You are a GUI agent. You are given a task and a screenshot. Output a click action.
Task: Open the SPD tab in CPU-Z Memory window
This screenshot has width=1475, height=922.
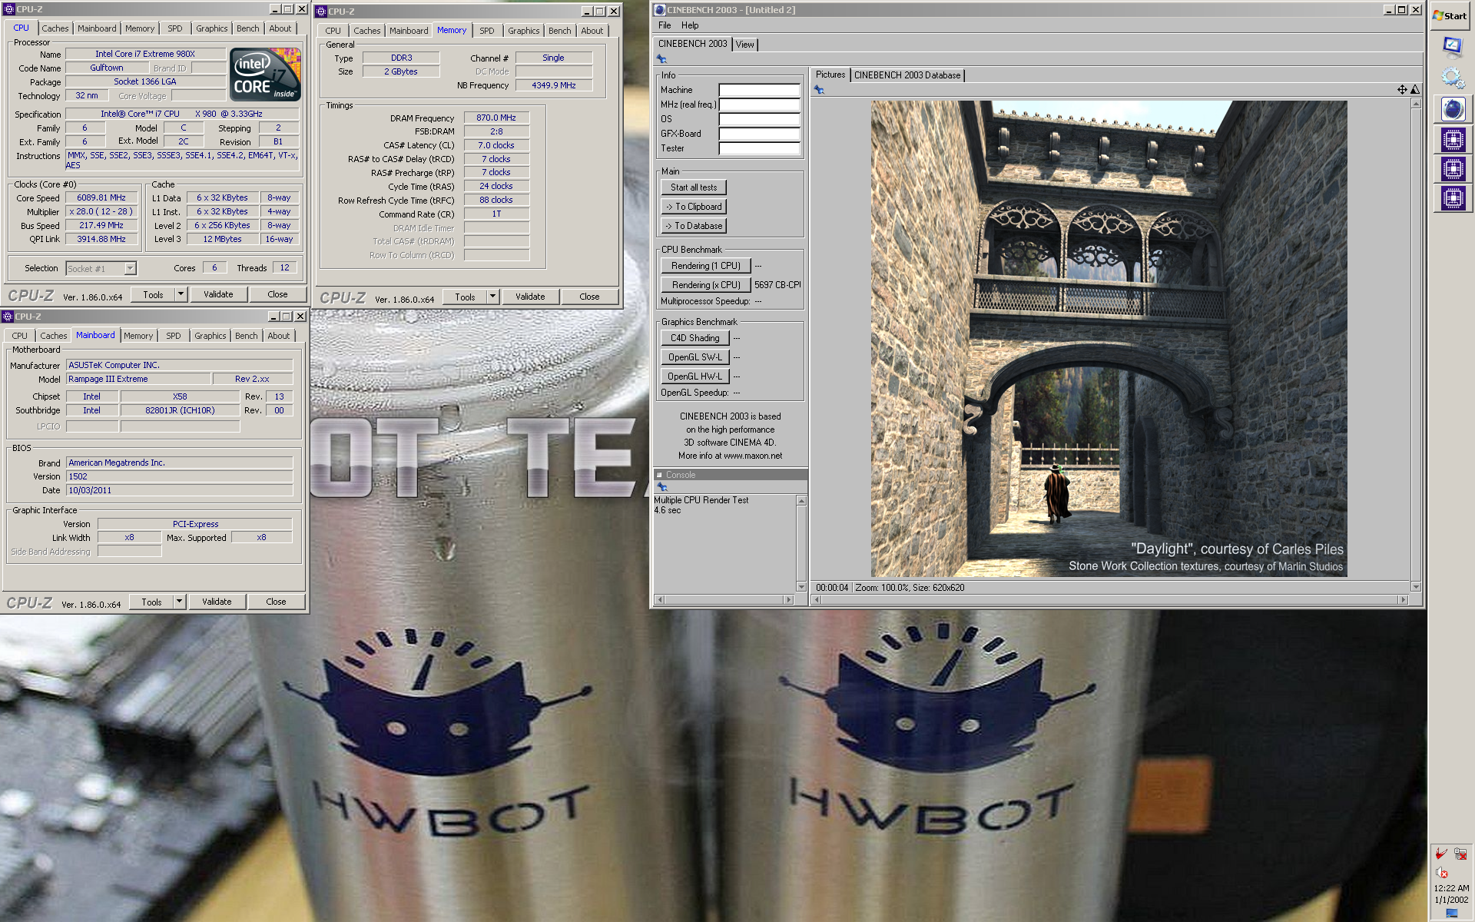pos(487,31)
